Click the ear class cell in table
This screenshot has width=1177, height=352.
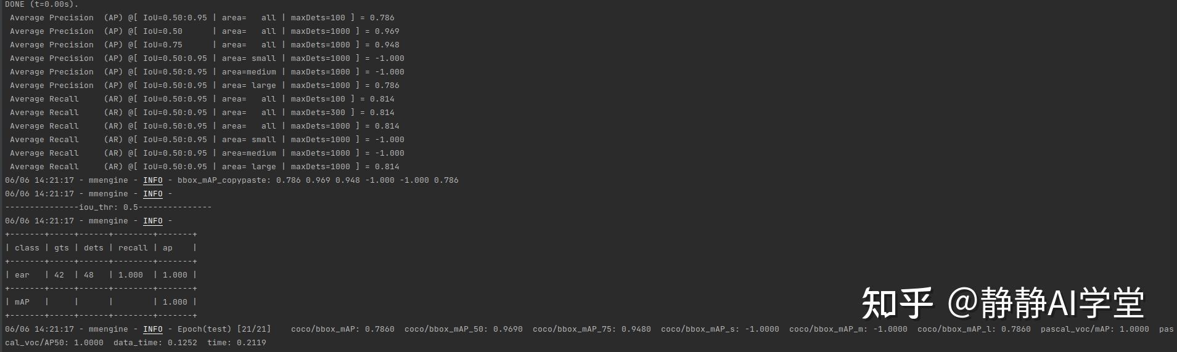coord(22,275)
